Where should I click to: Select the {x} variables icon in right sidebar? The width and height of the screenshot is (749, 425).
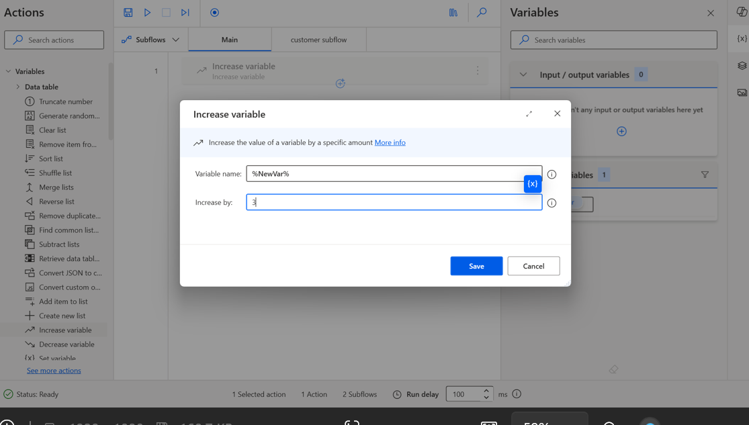coord(742,39)
